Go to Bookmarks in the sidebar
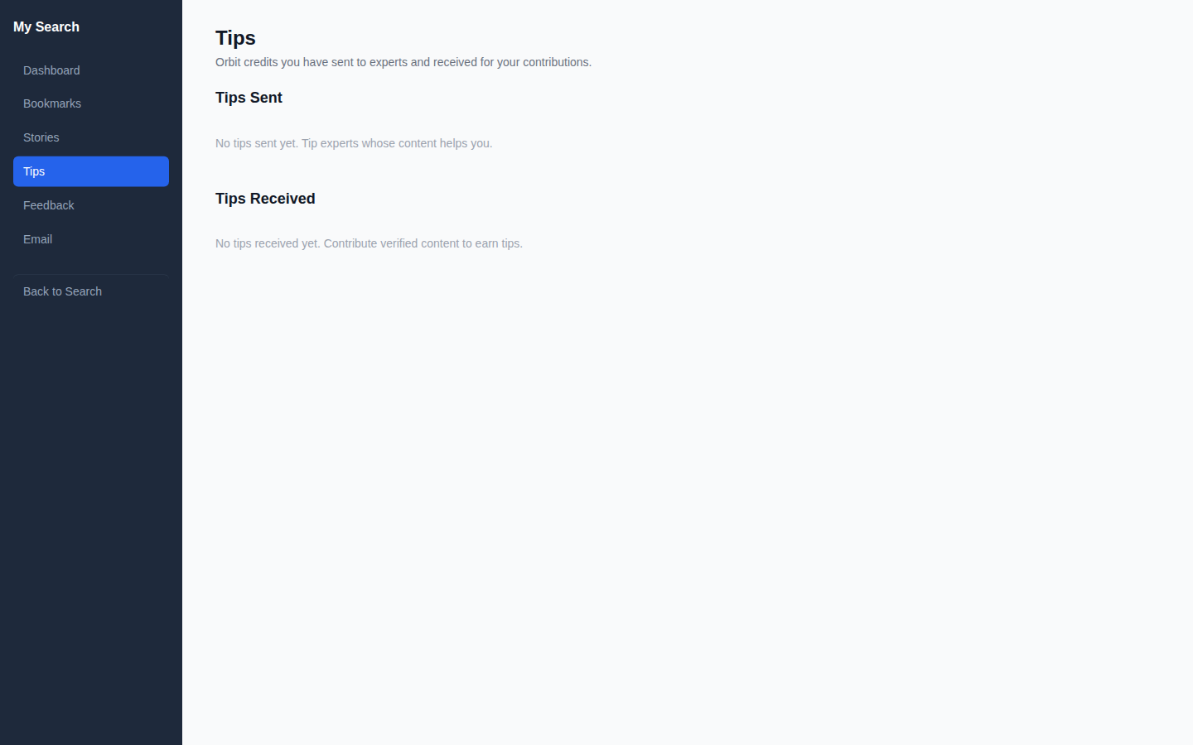Screen dimensions: 1193x745 91,103
